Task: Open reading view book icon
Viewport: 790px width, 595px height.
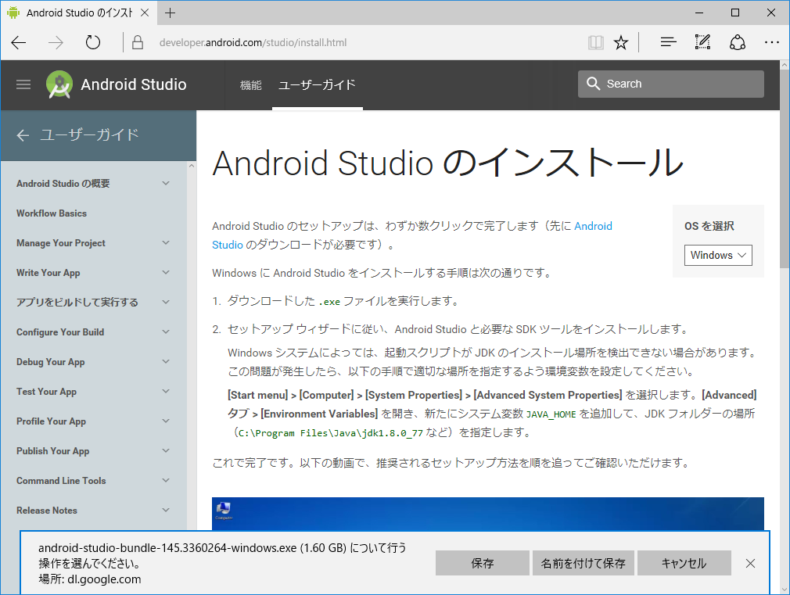Action: (x=595, y=43)
